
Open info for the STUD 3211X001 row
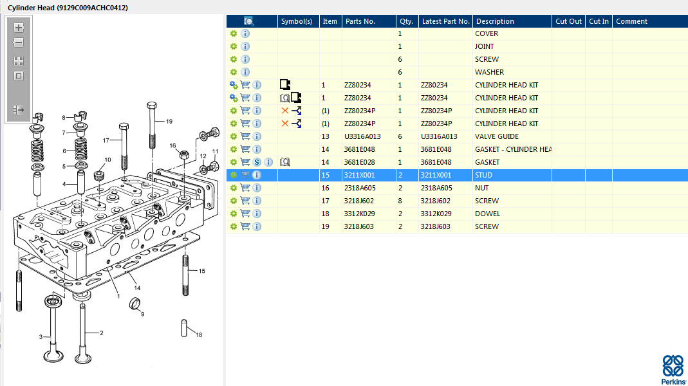tap(257, 175)
